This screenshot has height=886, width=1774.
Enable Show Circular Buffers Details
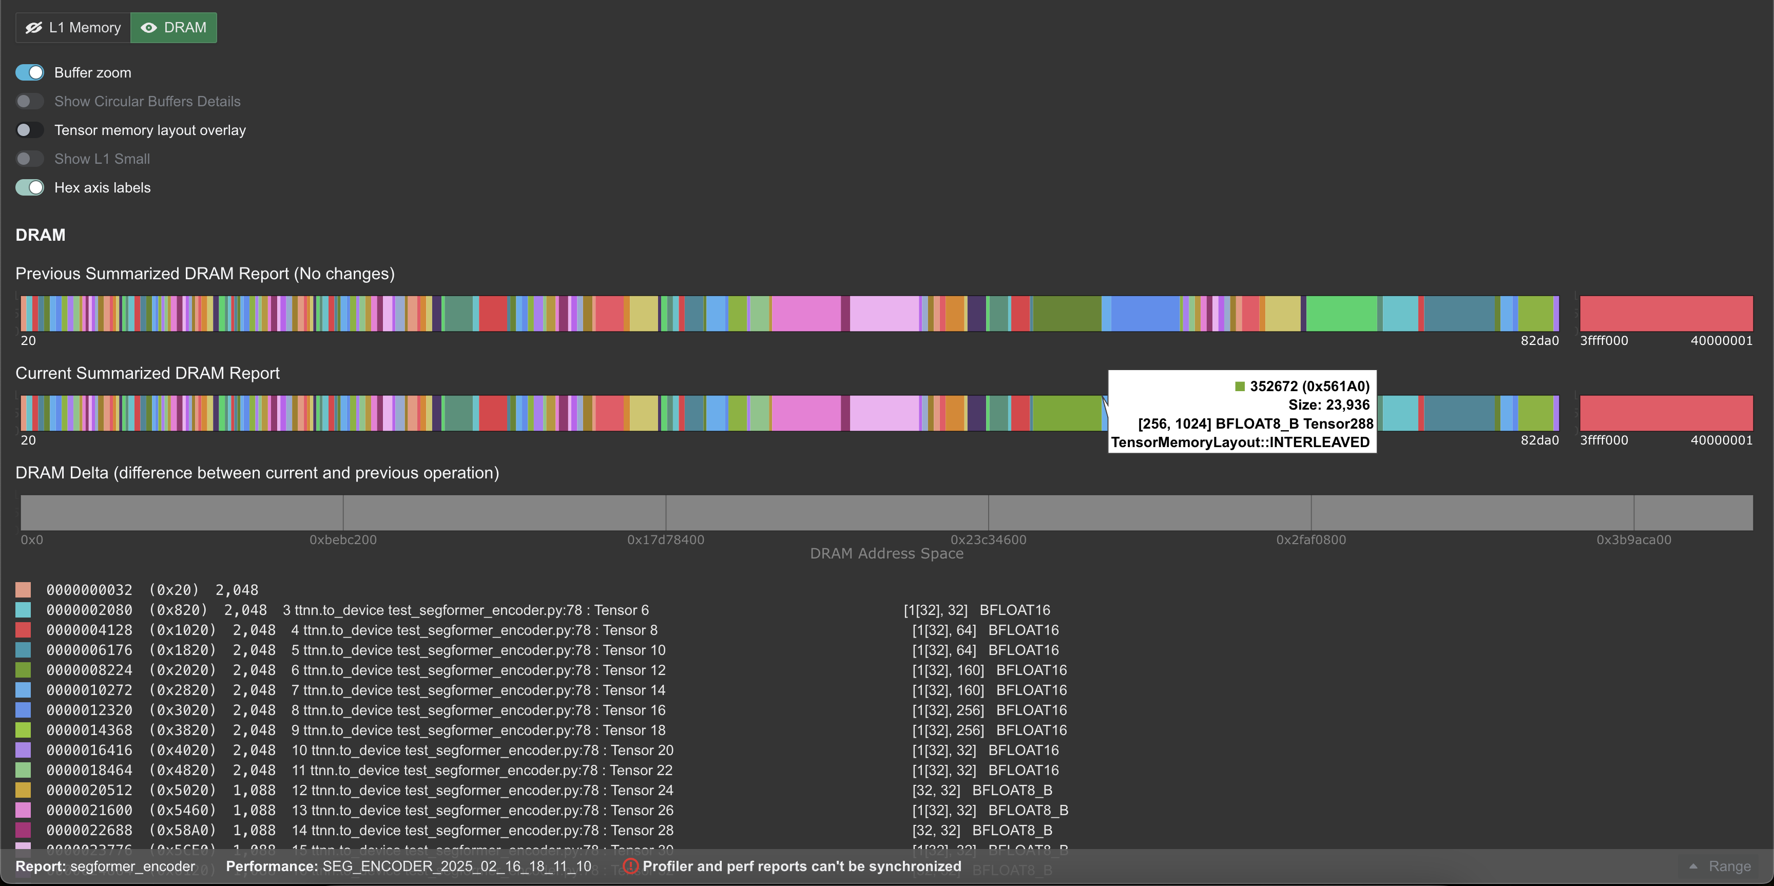tap(30, 101)
